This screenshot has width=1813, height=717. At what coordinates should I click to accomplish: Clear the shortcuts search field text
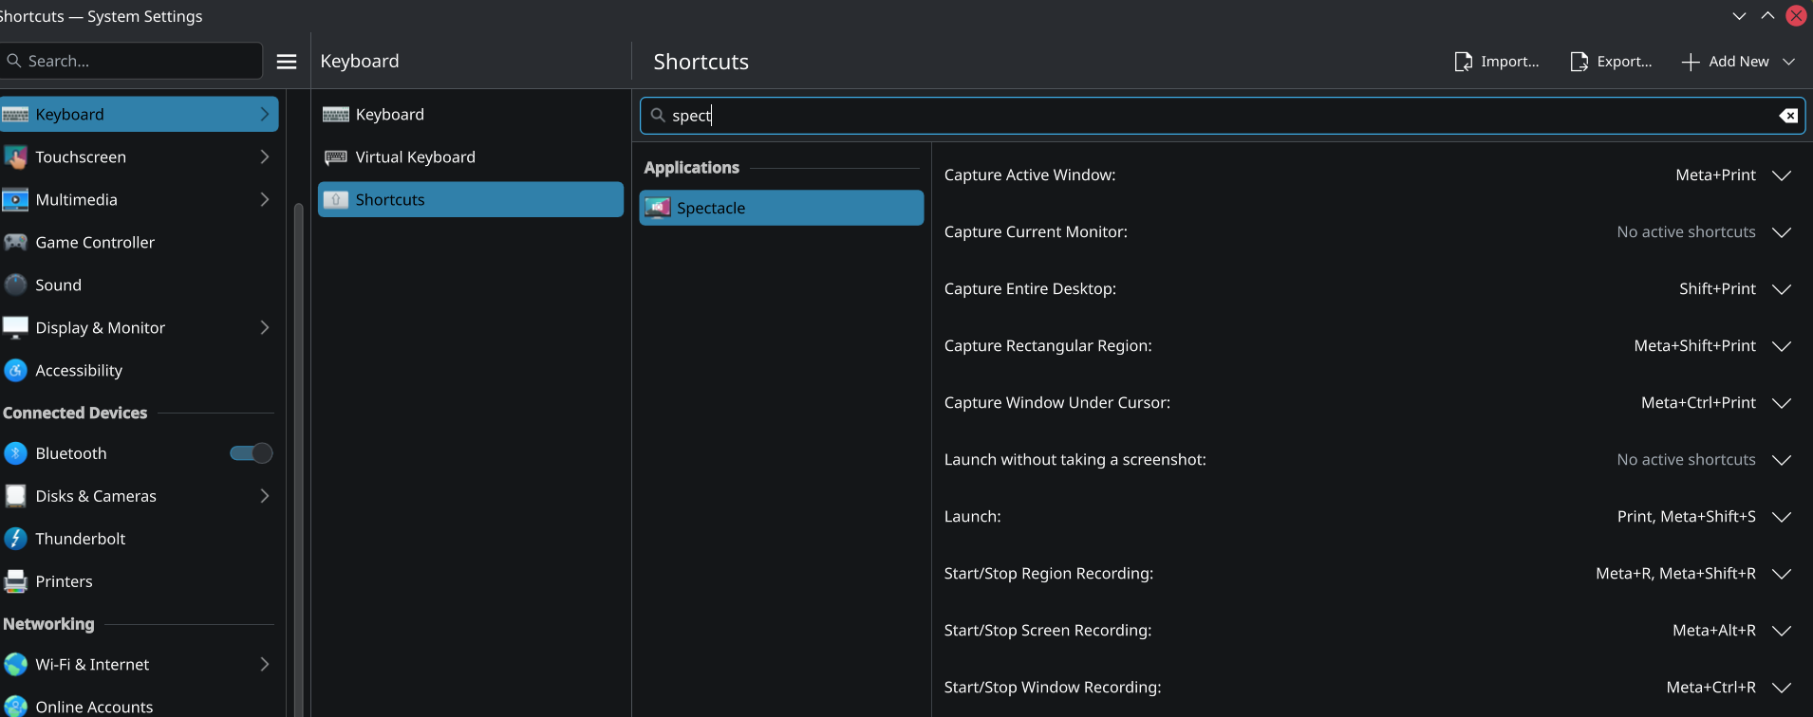(1787, 116)
